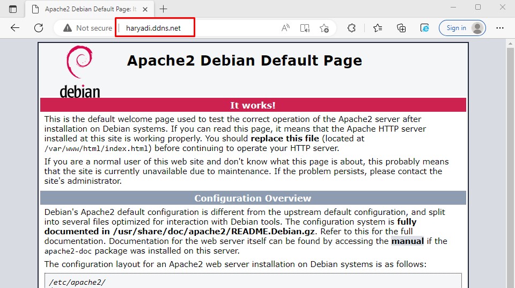Click the vertical page scrollbar
This screenshot has width=515, height=288.
click(510, 161)
